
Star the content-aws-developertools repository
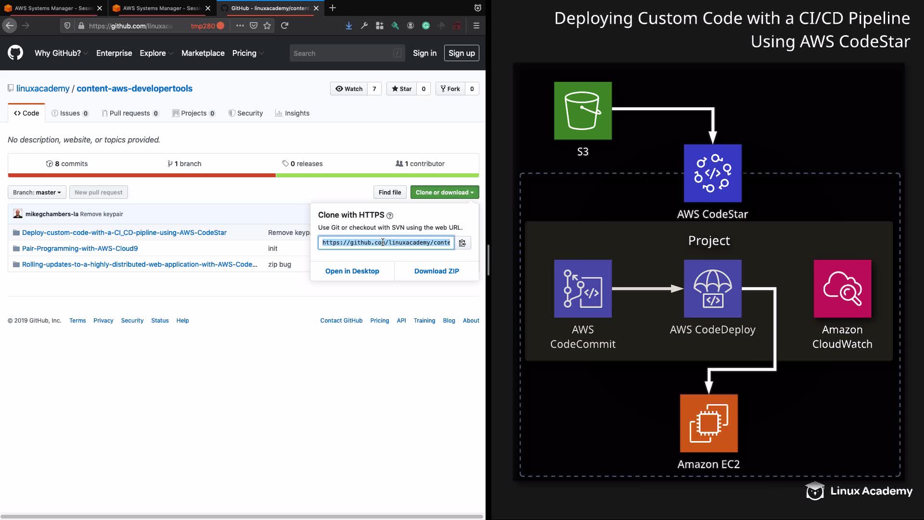pos(401,89)
